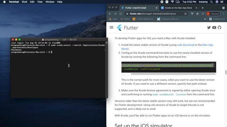Open Notification Center
227x127 pixels.
(x=222, y=2)
